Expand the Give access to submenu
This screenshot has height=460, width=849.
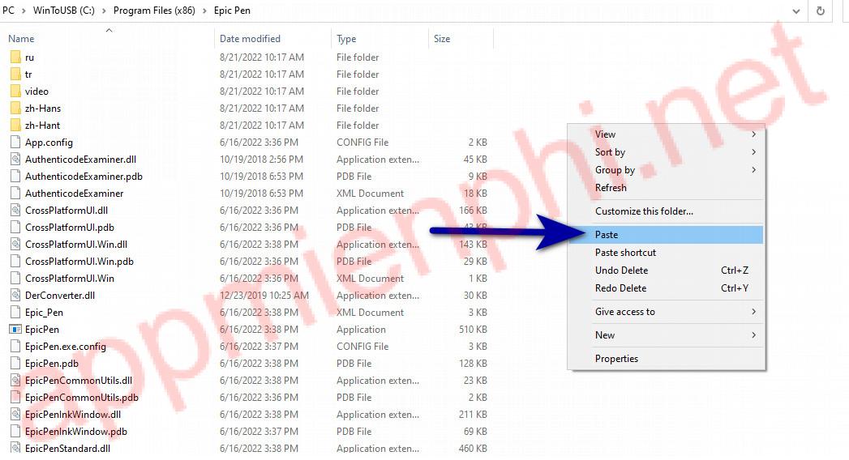click(753, 311)
